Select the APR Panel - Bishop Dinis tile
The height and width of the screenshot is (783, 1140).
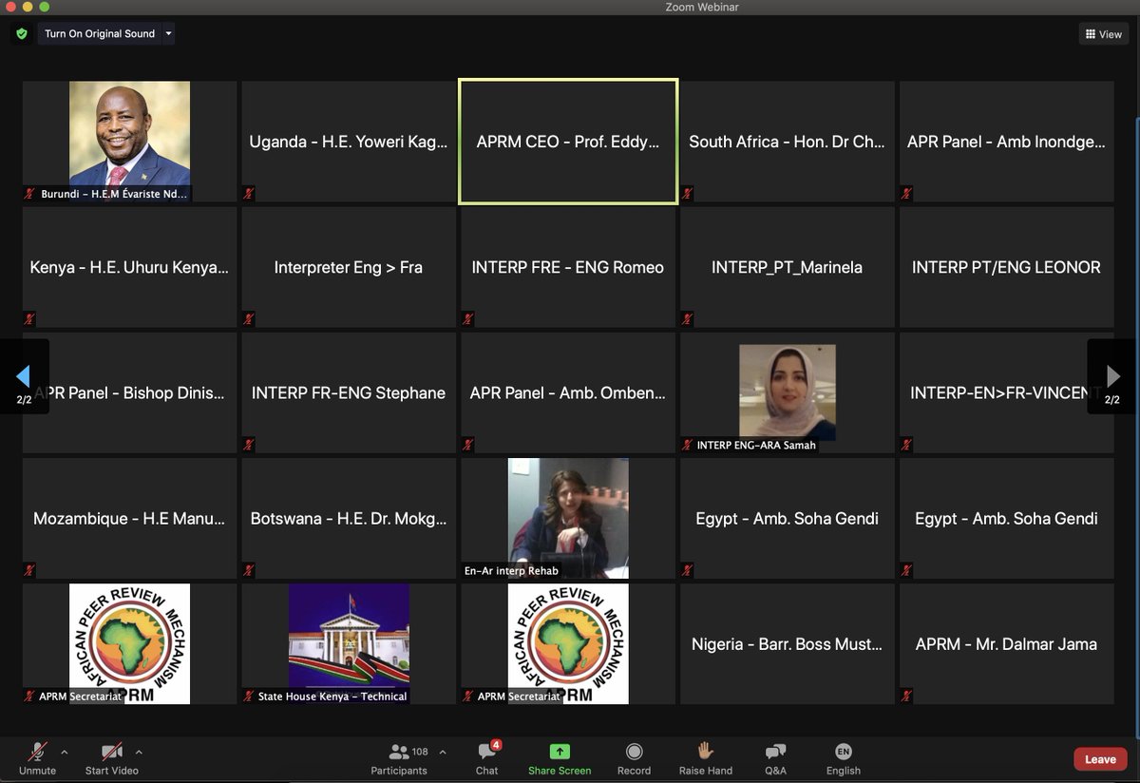click(x=129, y=392)
